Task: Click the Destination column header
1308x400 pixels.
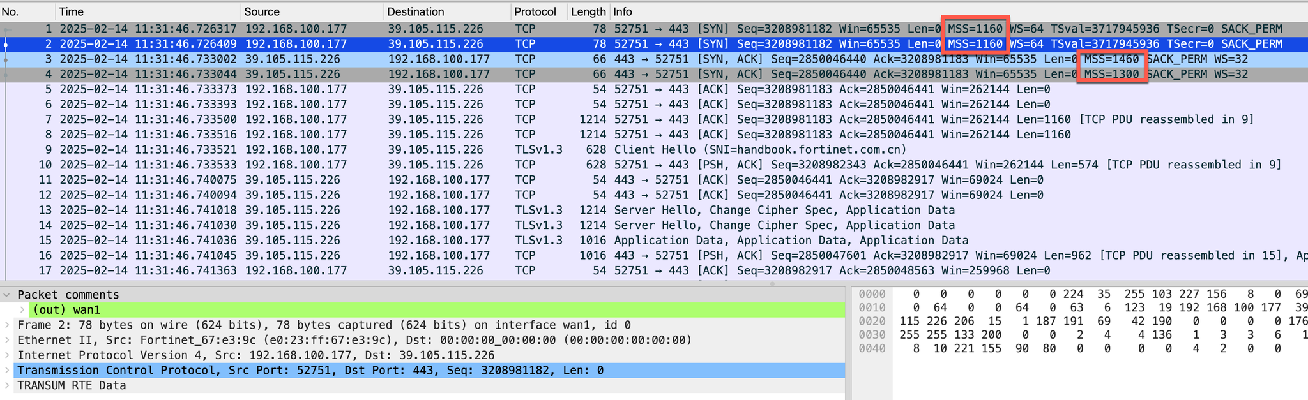Action: (447, 11)
